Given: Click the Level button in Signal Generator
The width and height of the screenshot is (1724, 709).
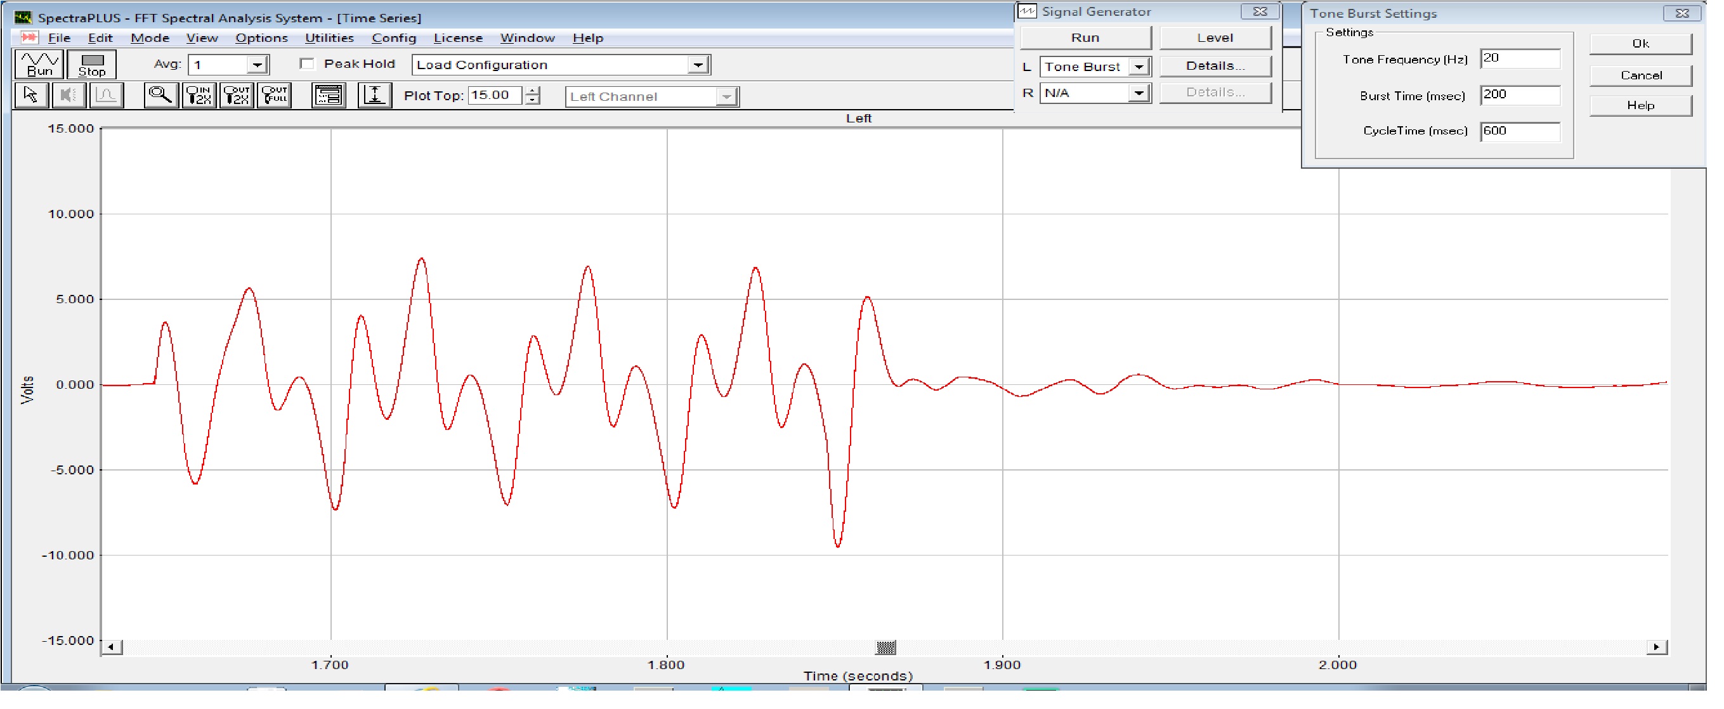Looking at the screenshot, I should point(1215,38).
